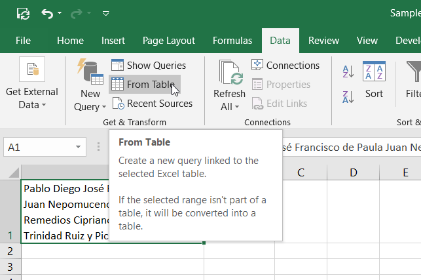Click the Edit Links icon
This screenshot has width=421, height=280.
point(257,104)
